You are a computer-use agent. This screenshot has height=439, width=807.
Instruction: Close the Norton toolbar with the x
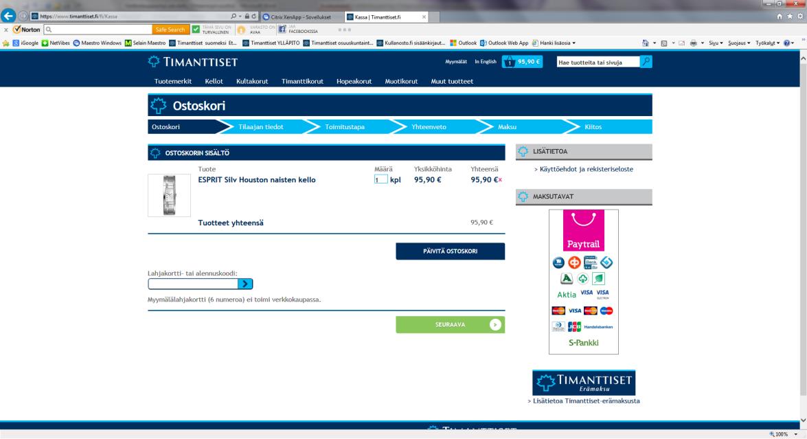(5, 30)
